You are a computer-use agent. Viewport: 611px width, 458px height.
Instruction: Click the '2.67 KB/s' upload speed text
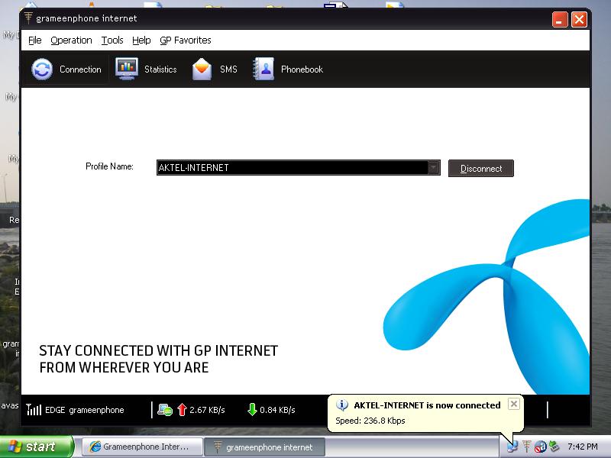[x=207, y=410]
